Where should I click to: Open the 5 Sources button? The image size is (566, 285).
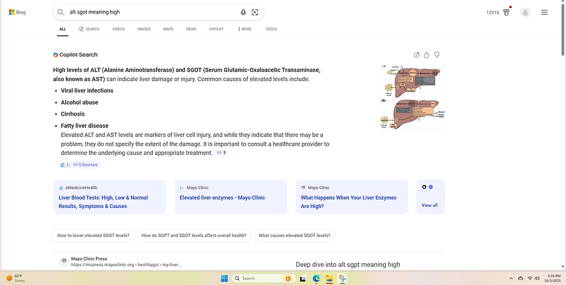click(x=85, y=165)
